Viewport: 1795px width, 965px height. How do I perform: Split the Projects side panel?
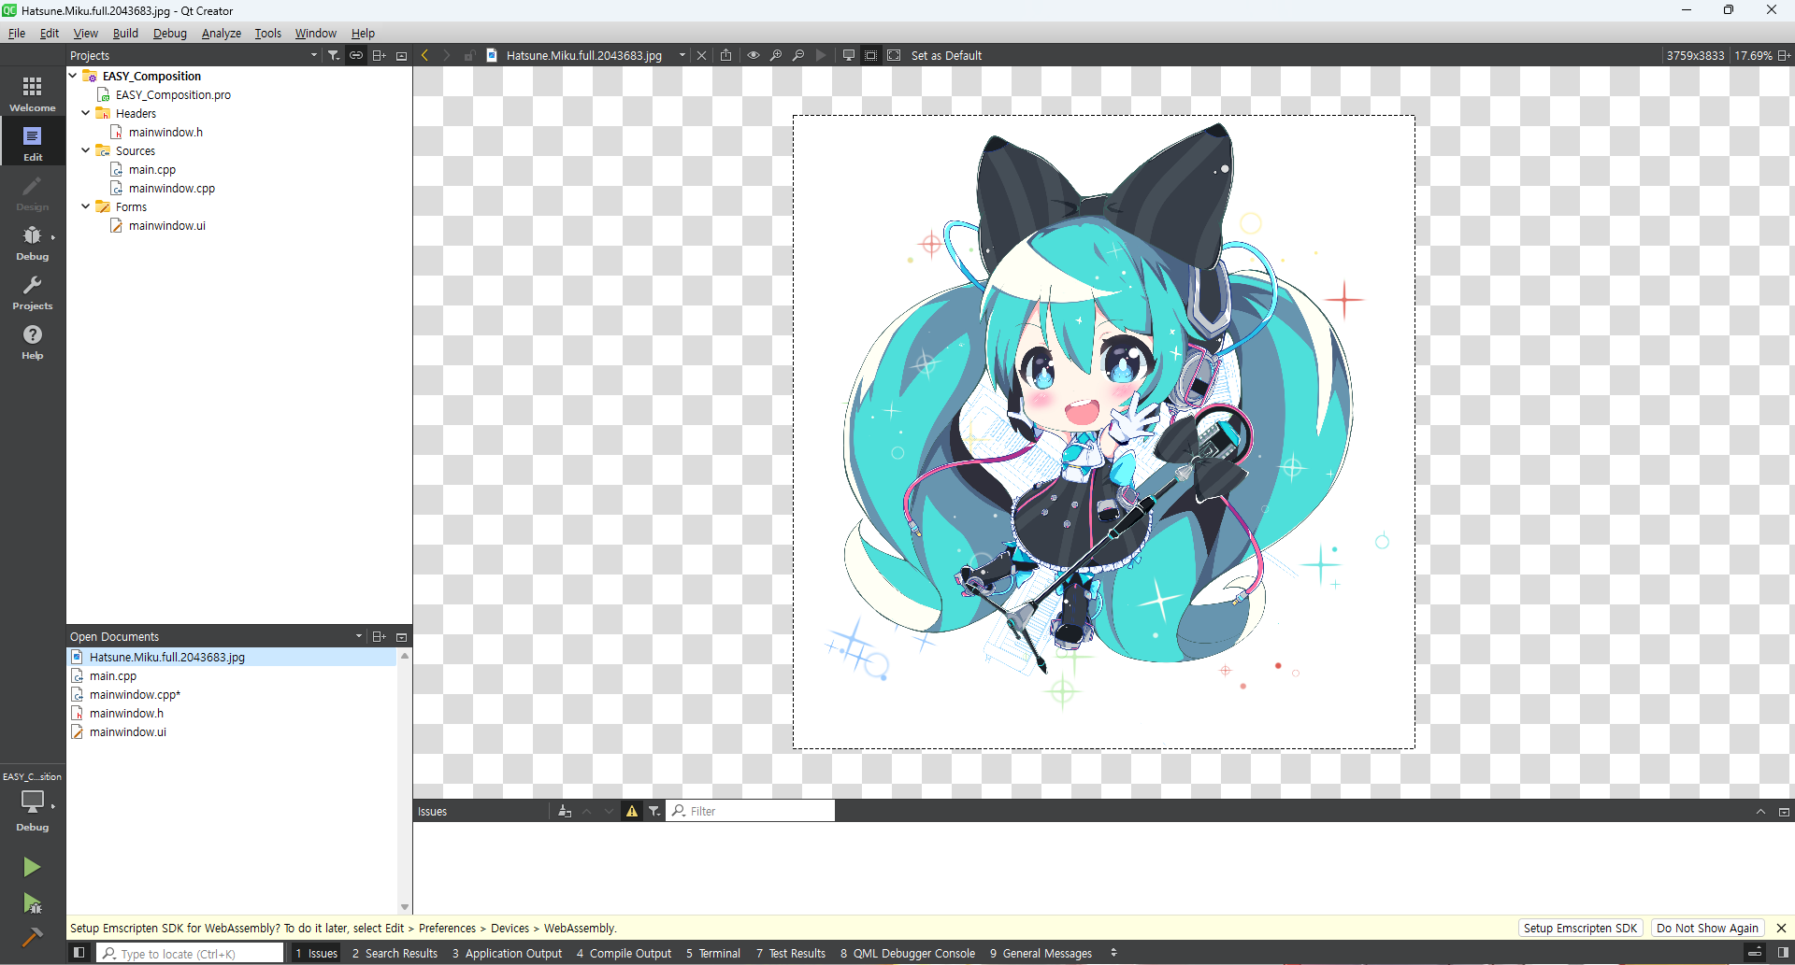pyautogui.click(x=379, y=55)
